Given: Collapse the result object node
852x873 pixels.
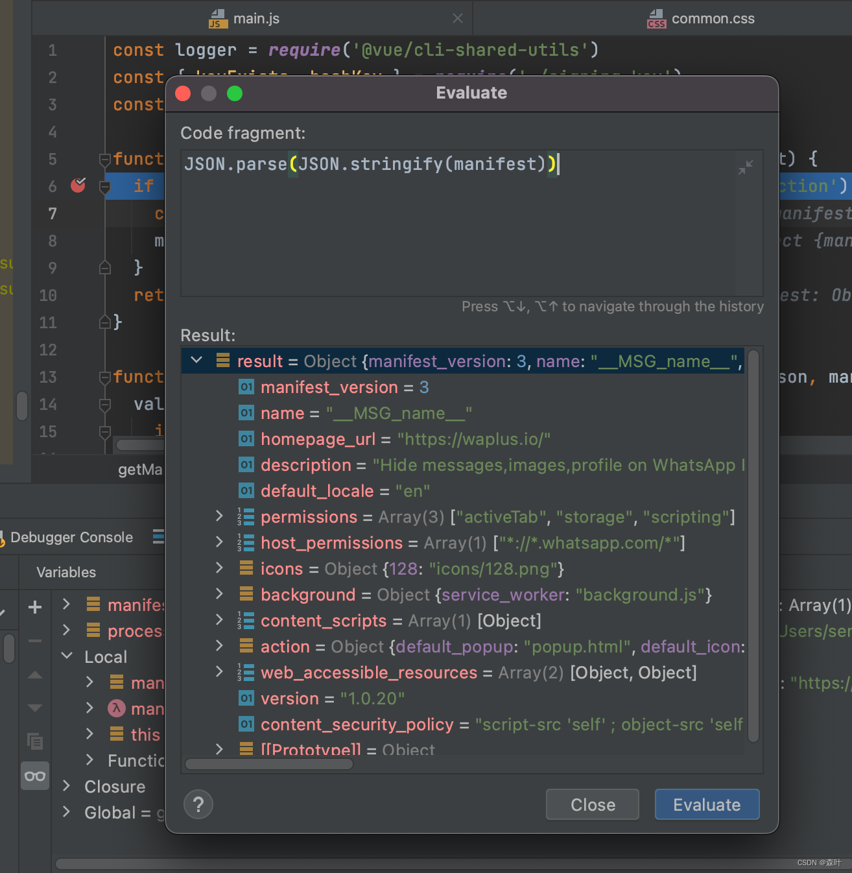Looking at the screenshot, I should (x=196, y=360).
